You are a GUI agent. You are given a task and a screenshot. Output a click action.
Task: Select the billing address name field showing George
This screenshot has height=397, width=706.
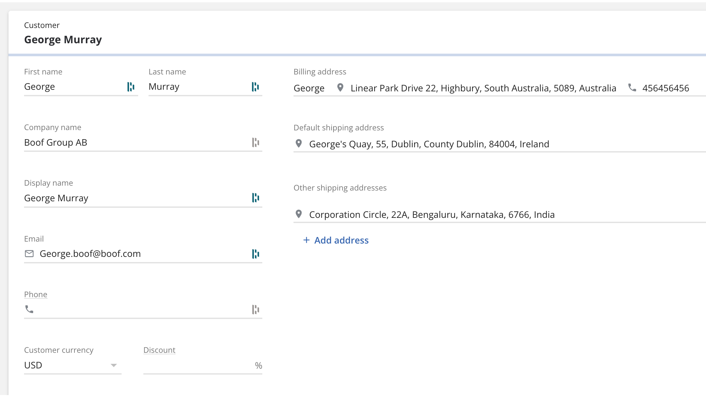pos(309,88)
